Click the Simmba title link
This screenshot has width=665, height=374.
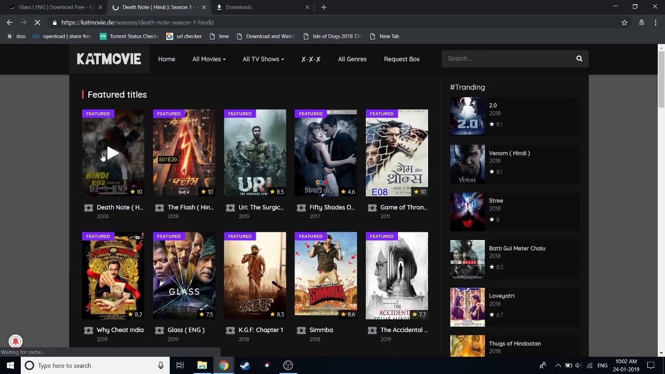[x=321, y=330]
